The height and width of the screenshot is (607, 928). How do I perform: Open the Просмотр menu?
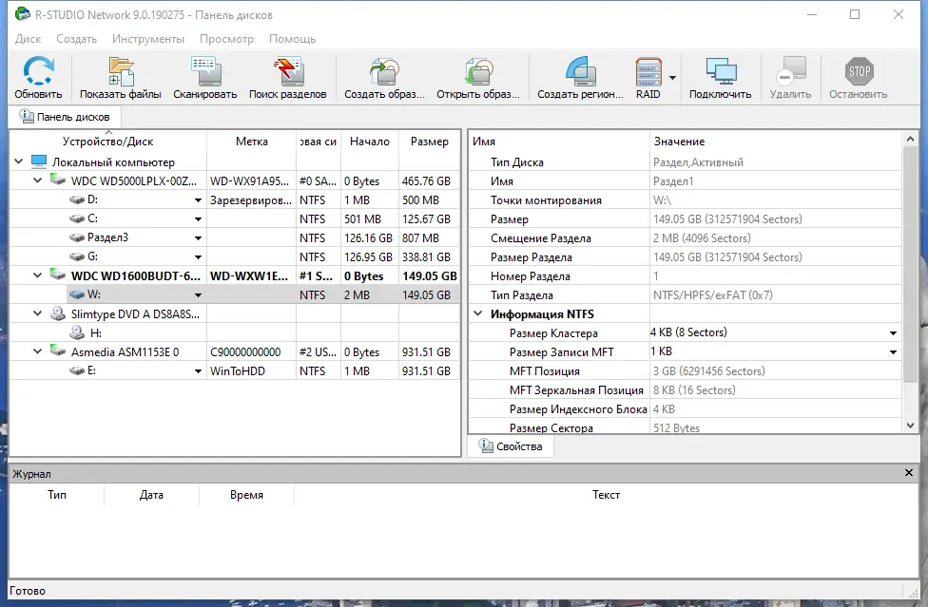click(226, 39)
